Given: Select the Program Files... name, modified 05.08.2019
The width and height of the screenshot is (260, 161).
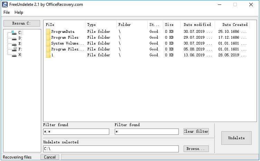Looking at the screenshot, I should [67, 49].
